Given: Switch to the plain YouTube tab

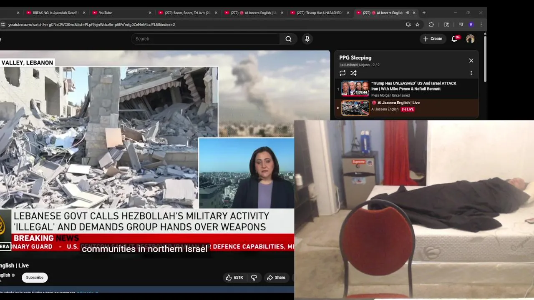Looking at the screenshot, I should pyautogui.click(x=121, y=13).
